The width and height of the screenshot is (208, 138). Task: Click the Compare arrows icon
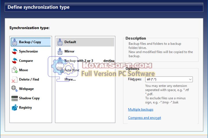15,61
